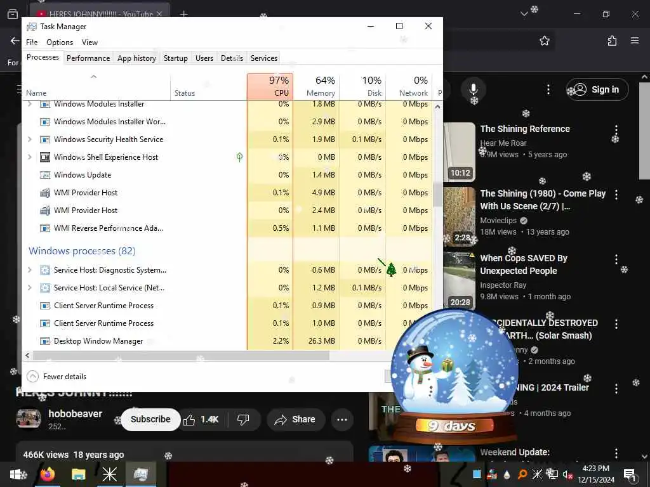
Task: Open the list all tabs dropdown
Action: [524, 14]
